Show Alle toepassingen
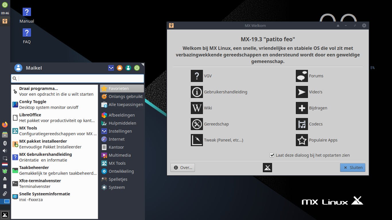 pyautogui.click(x=122, y=105)
